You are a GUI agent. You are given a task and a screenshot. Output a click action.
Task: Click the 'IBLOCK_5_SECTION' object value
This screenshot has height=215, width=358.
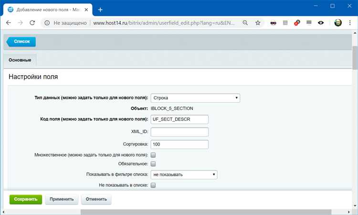(172, 108)
